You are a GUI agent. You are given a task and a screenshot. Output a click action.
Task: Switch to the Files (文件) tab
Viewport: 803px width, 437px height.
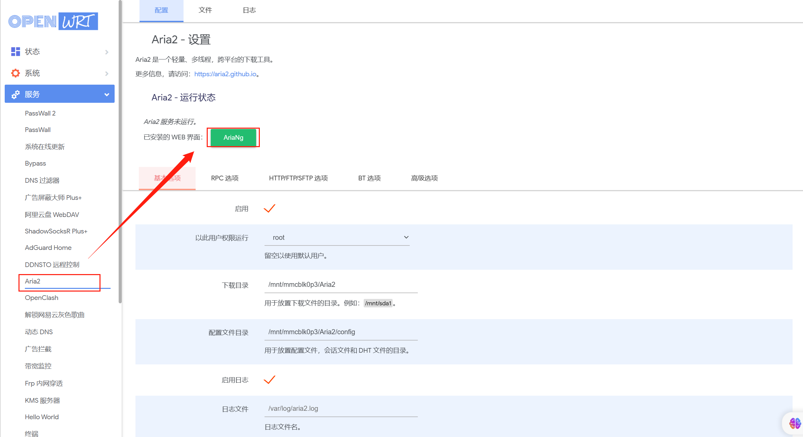205,10
